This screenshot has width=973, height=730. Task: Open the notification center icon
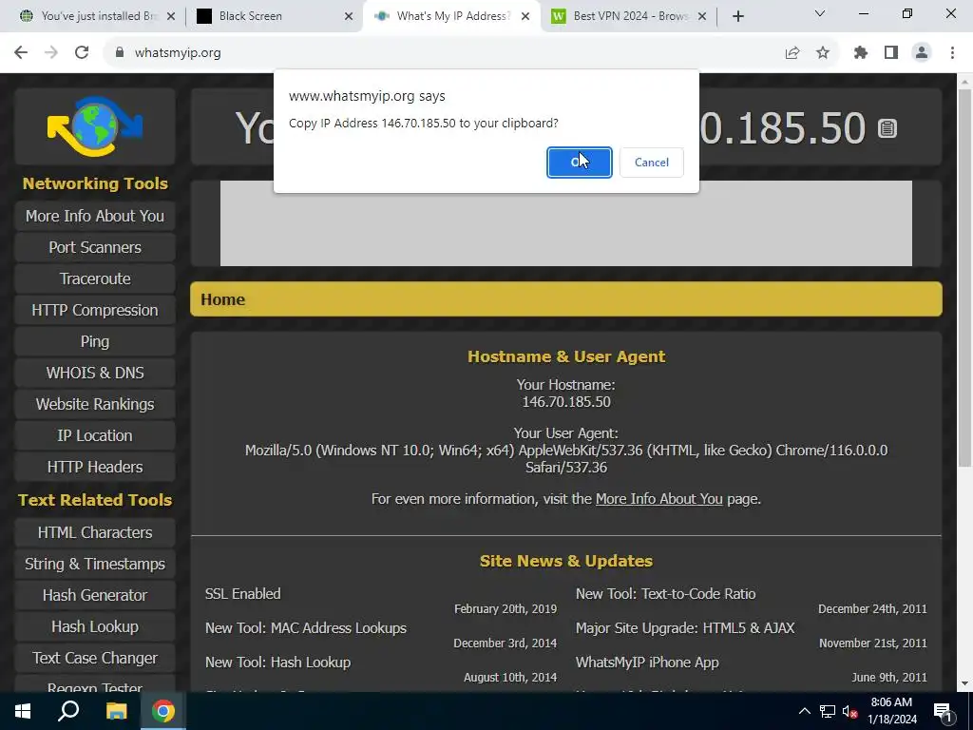point(943,711)
